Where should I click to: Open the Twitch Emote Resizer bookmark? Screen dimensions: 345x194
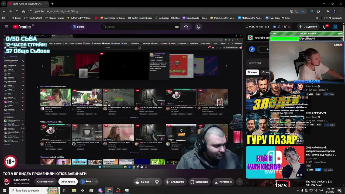[x=140, y=18]
